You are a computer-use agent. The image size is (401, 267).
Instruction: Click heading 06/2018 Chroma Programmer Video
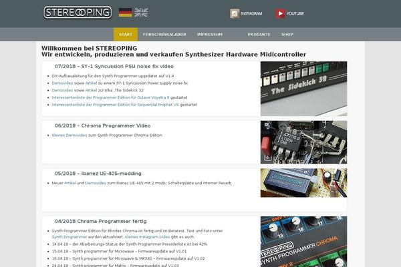(102, 125)
